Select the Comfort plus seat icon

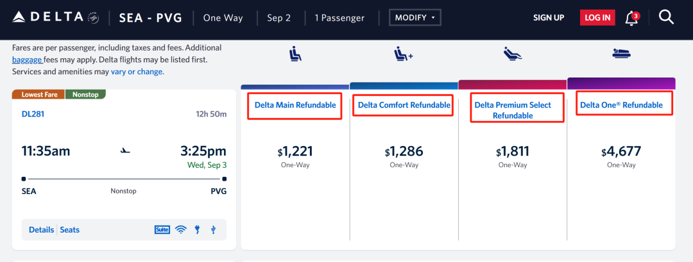coord(403,54)
